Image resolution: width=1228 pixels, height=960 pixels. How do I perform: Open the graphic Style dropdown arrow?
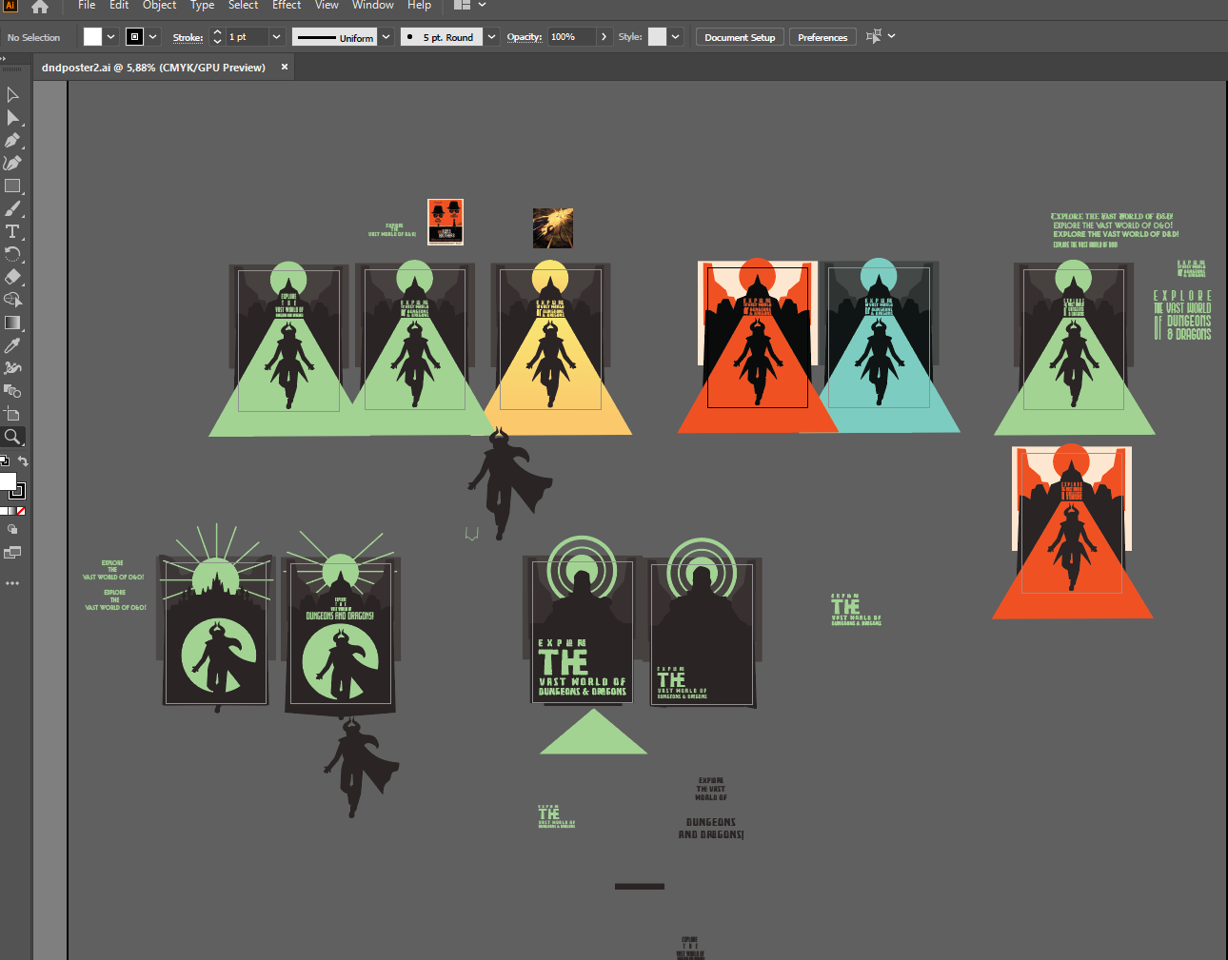pos(675,37)
